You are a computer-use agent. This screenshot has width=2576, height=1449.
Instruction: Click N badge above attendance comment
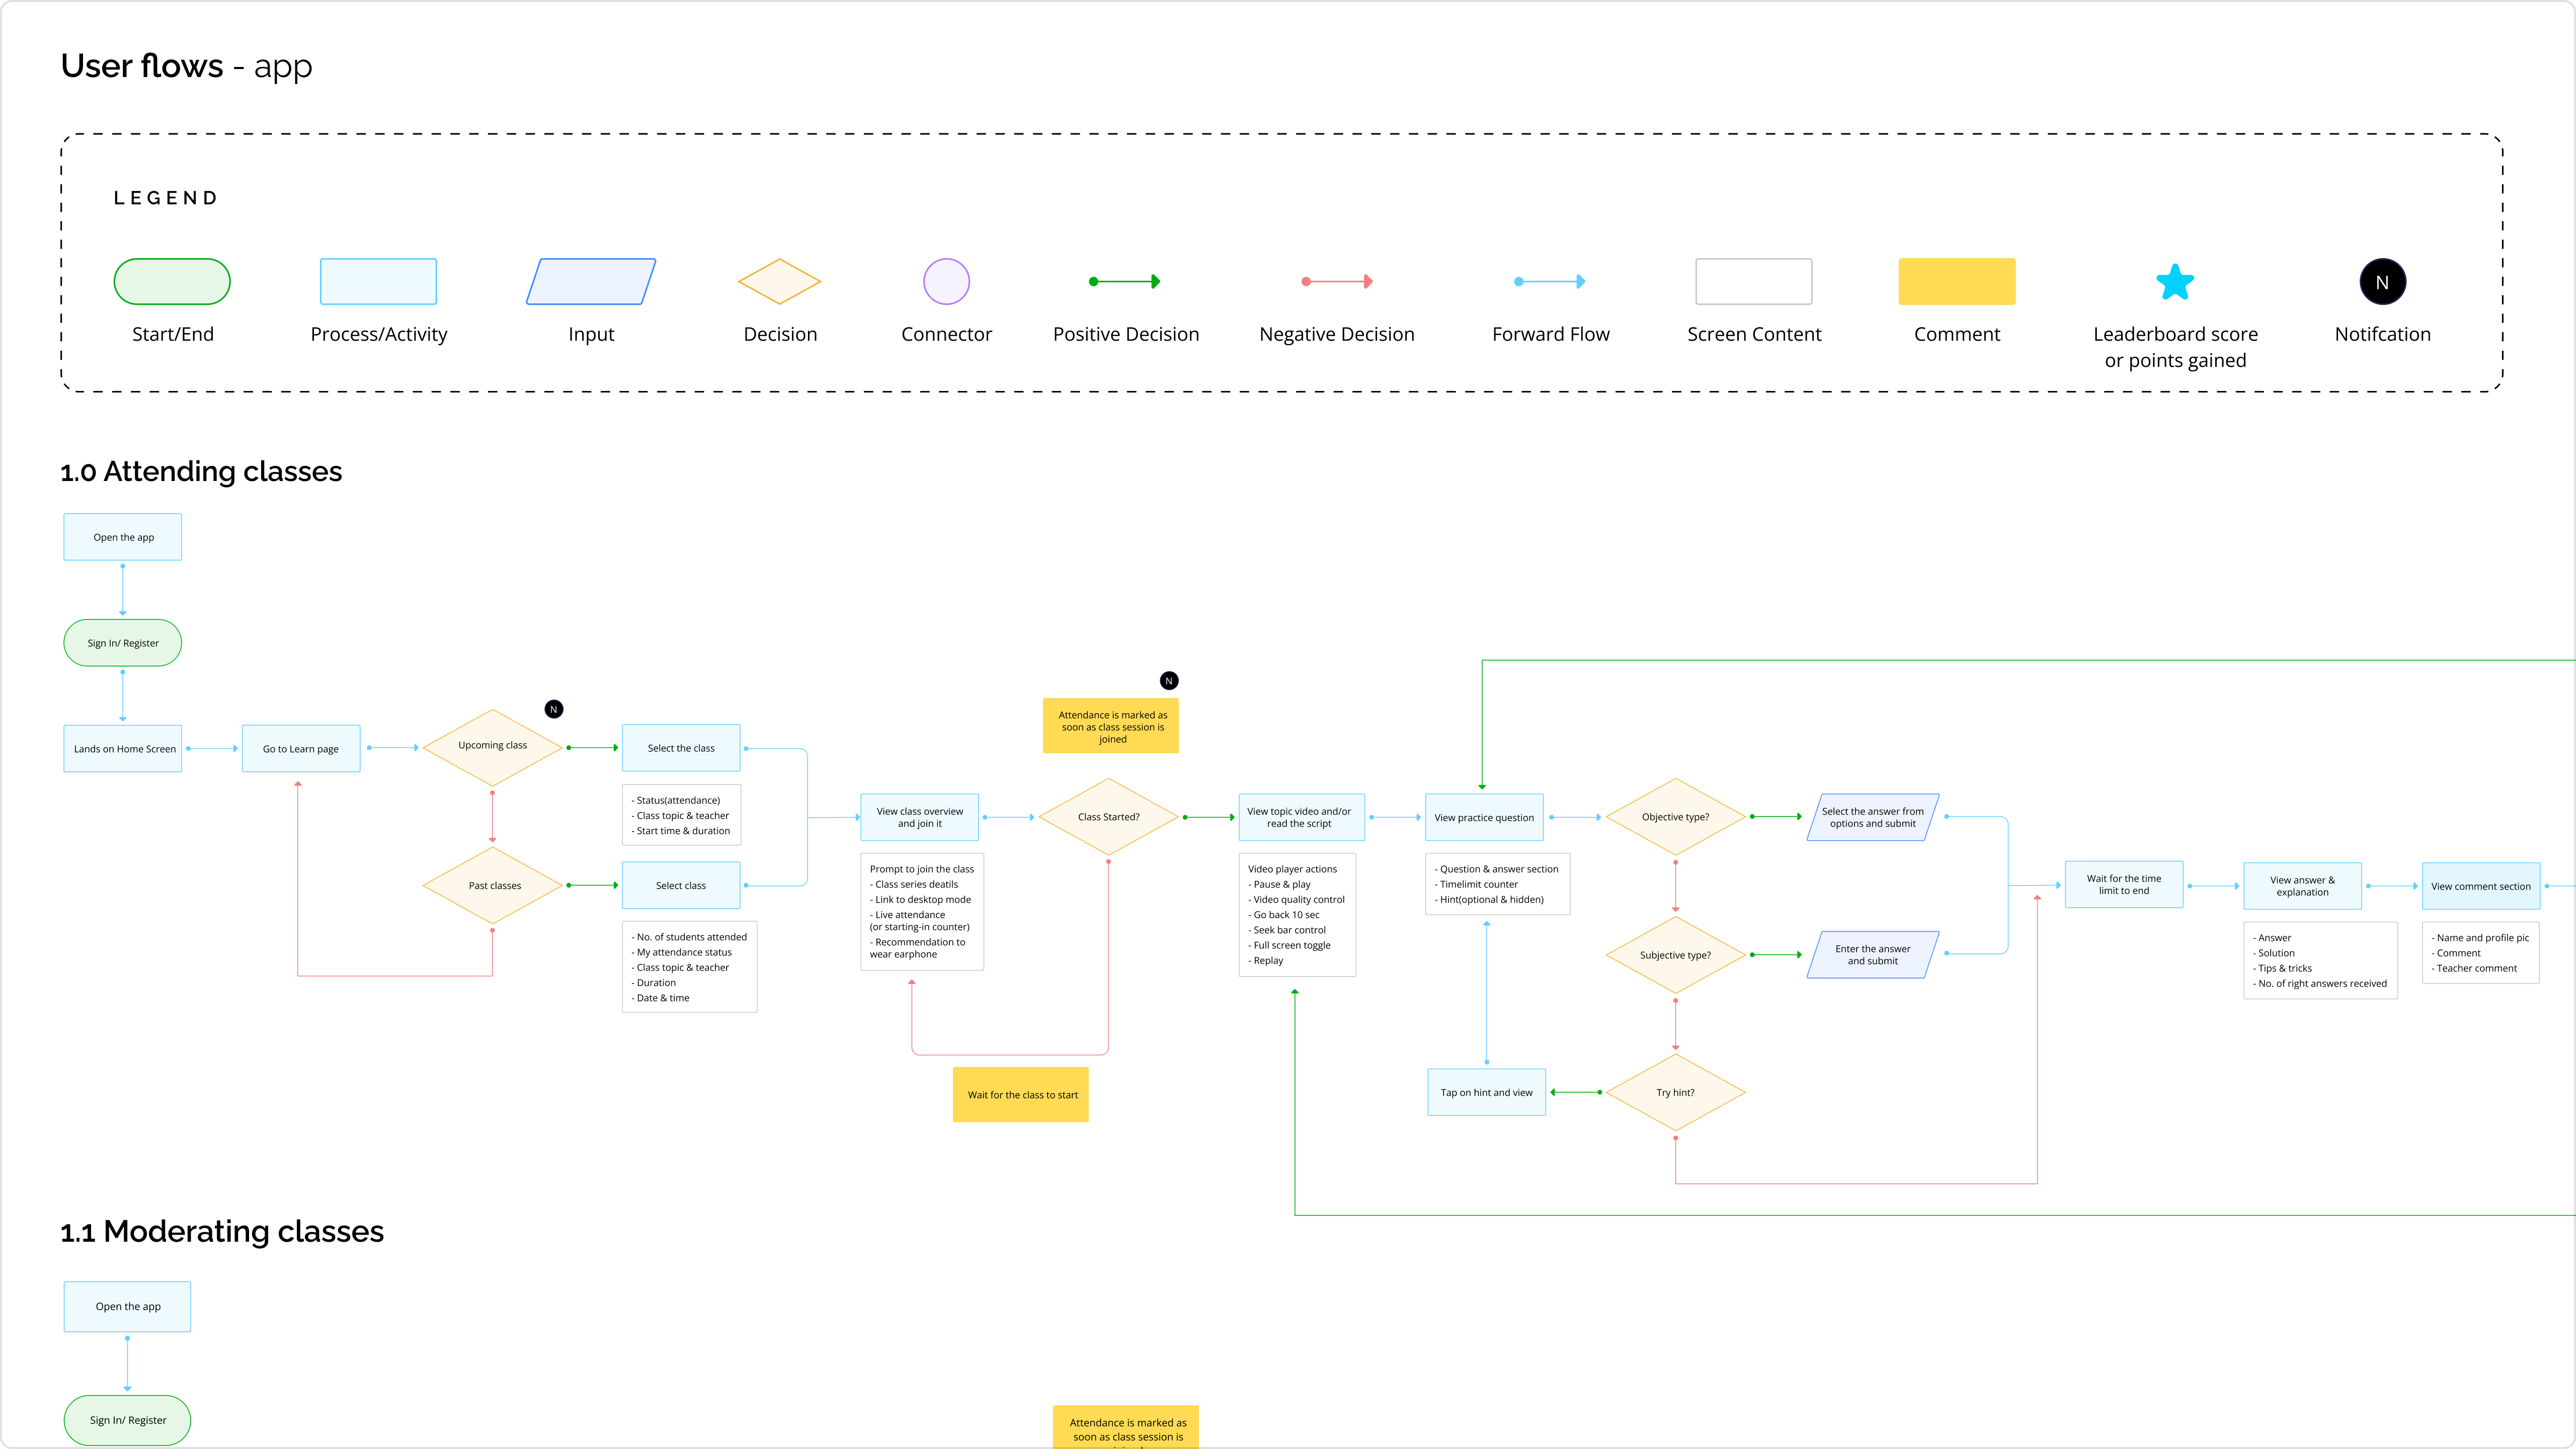pyautogui.click(x=1169, y=681)
